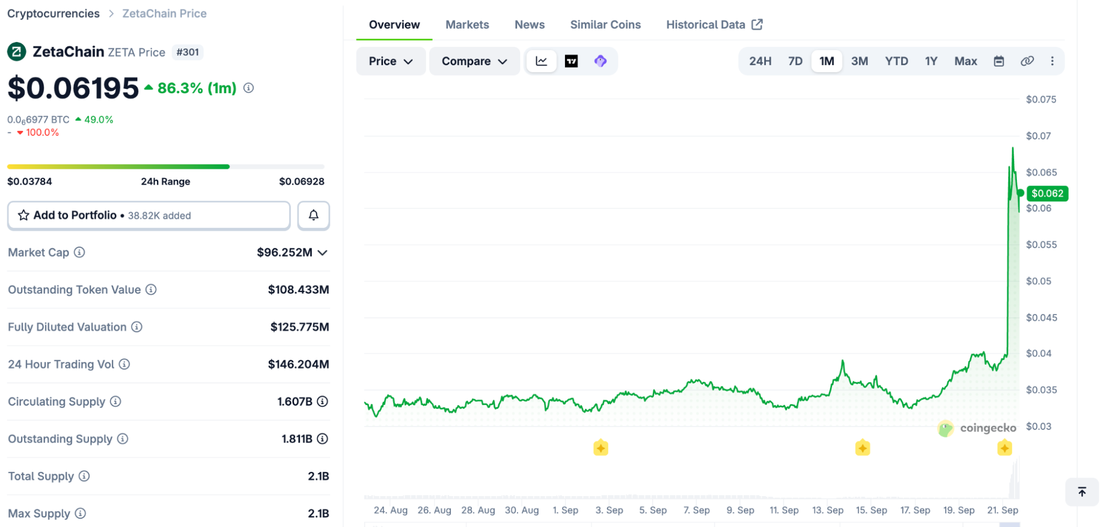1103x527 pixels.
Task: Open the Overview tab
Action: [394, 24]
